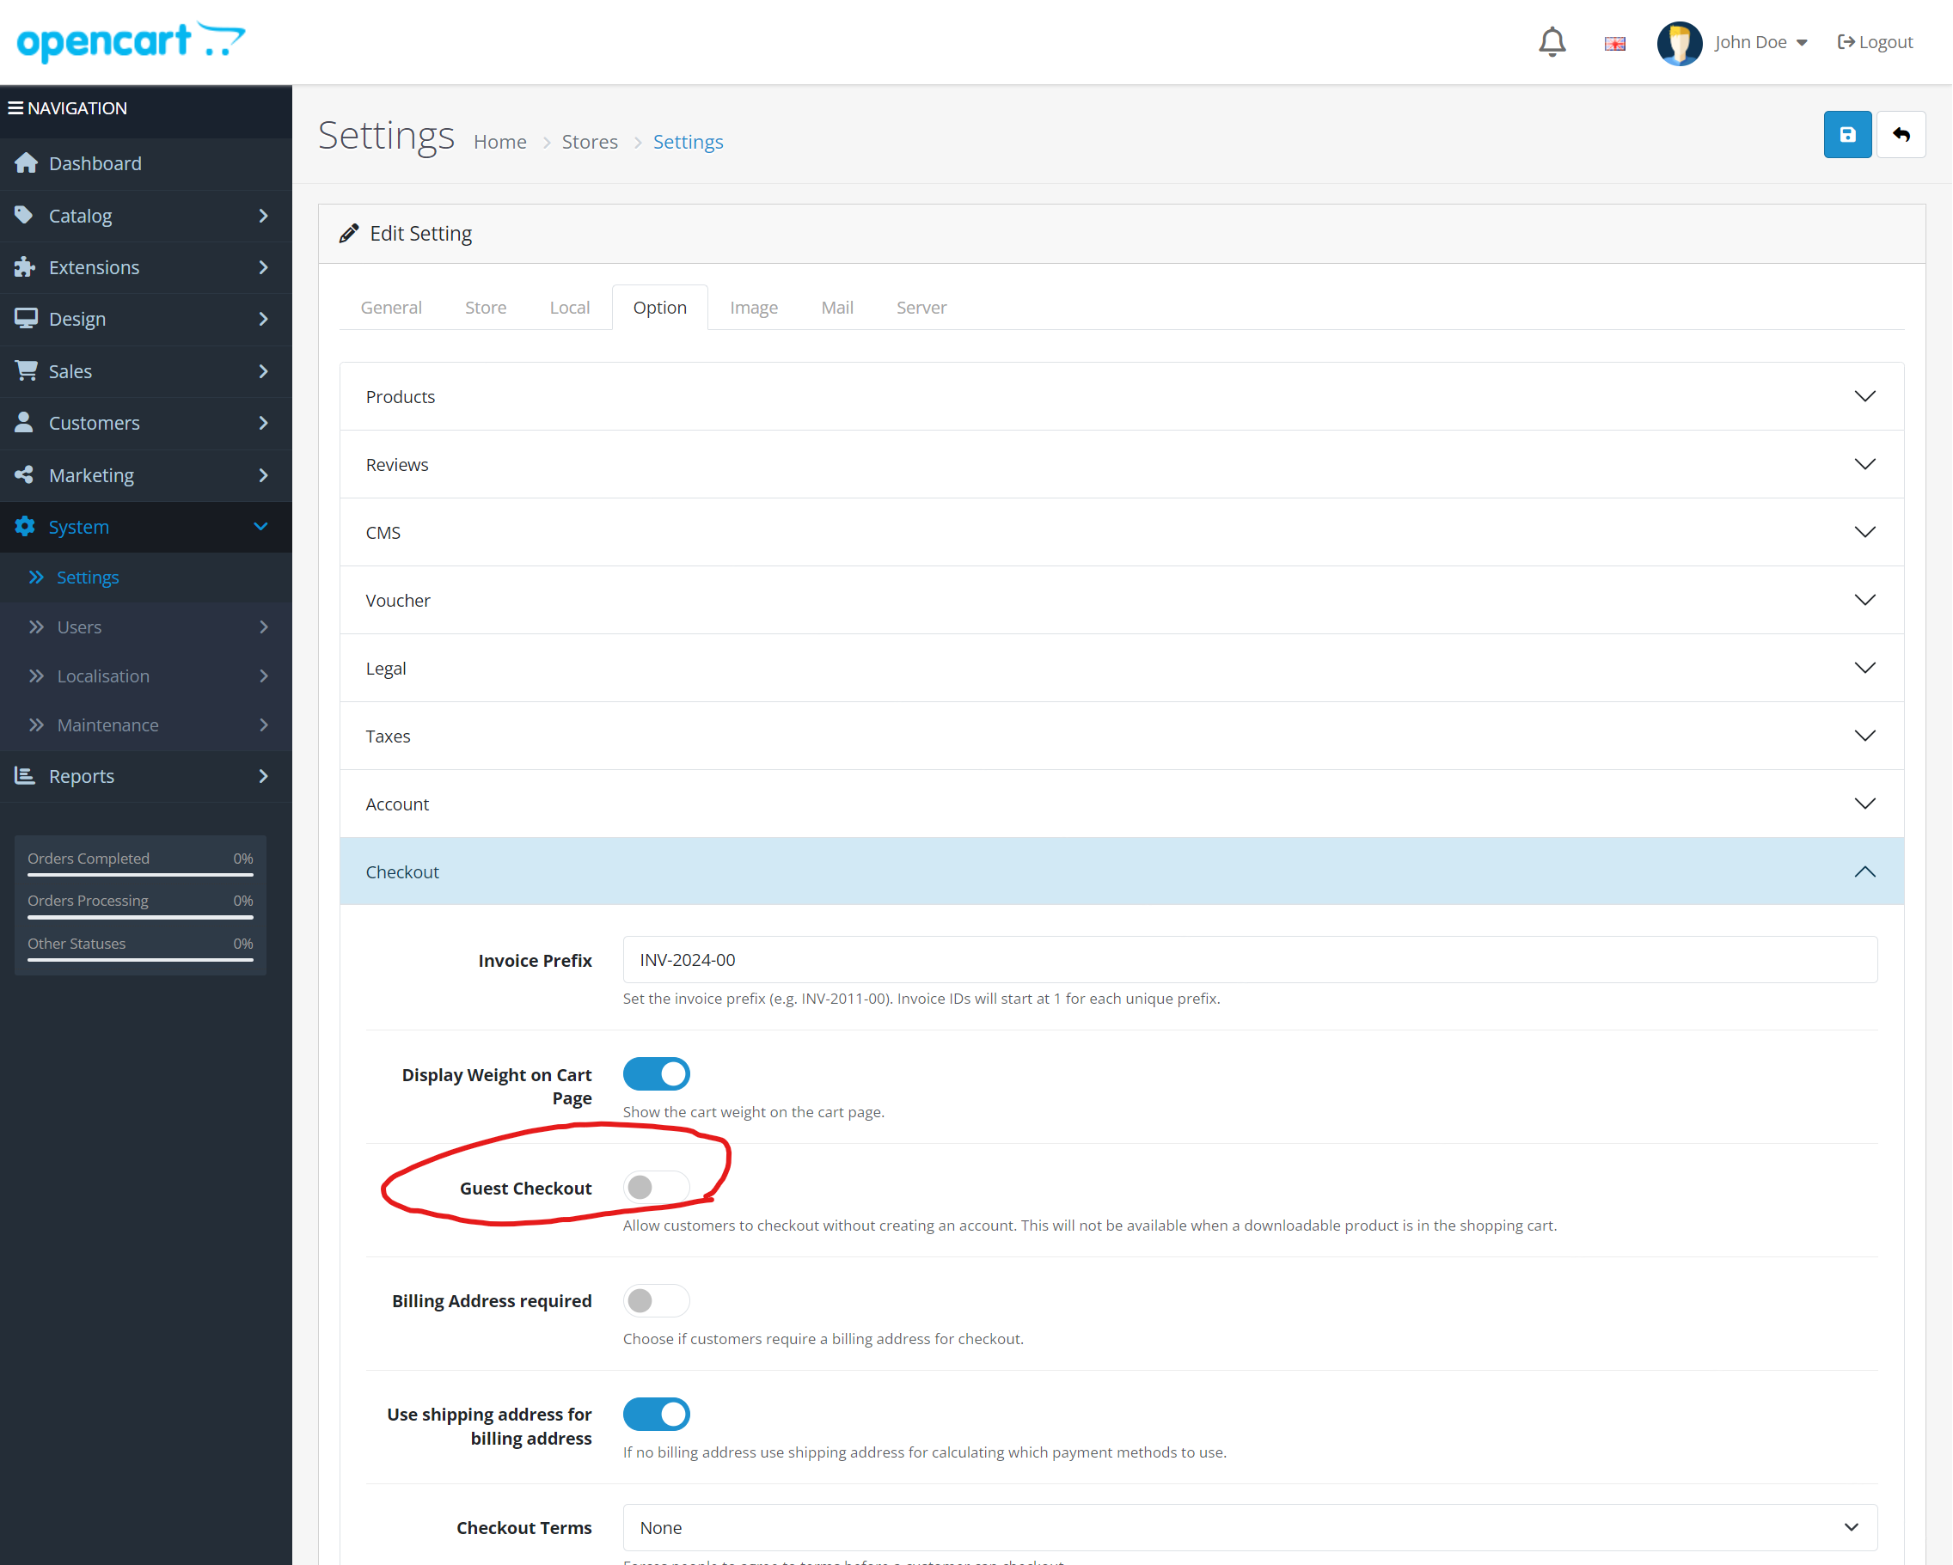Go to the Stores breadcrumb
1953x1565 pixels.
[x=590, y=141]
